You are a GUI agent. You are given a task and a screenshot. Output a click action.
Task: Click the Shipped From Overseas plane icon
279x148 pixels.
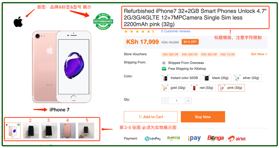[164, 63]
